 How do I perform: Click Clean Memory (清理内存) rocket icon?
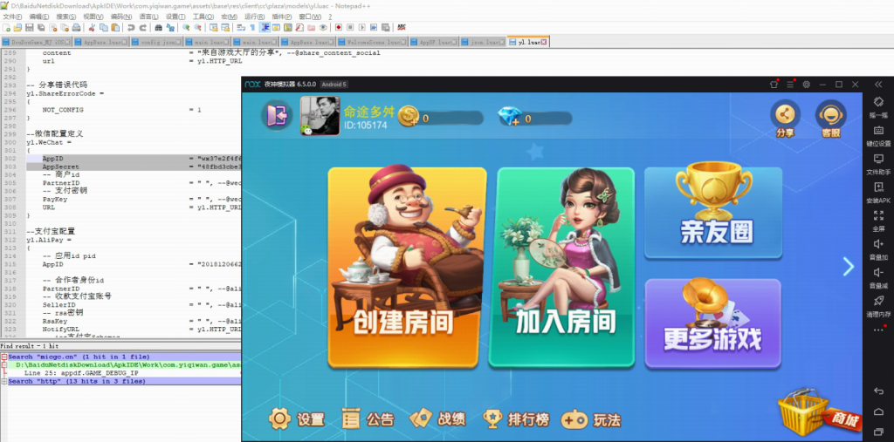point(878,303)
